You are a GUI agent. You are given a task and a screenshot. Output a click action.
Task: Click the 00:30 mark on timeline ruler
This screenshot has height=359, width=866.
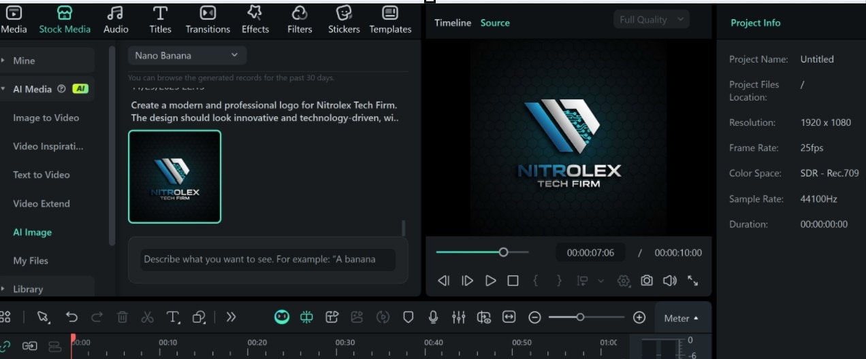pyautogui.click(x=345, y=343)
